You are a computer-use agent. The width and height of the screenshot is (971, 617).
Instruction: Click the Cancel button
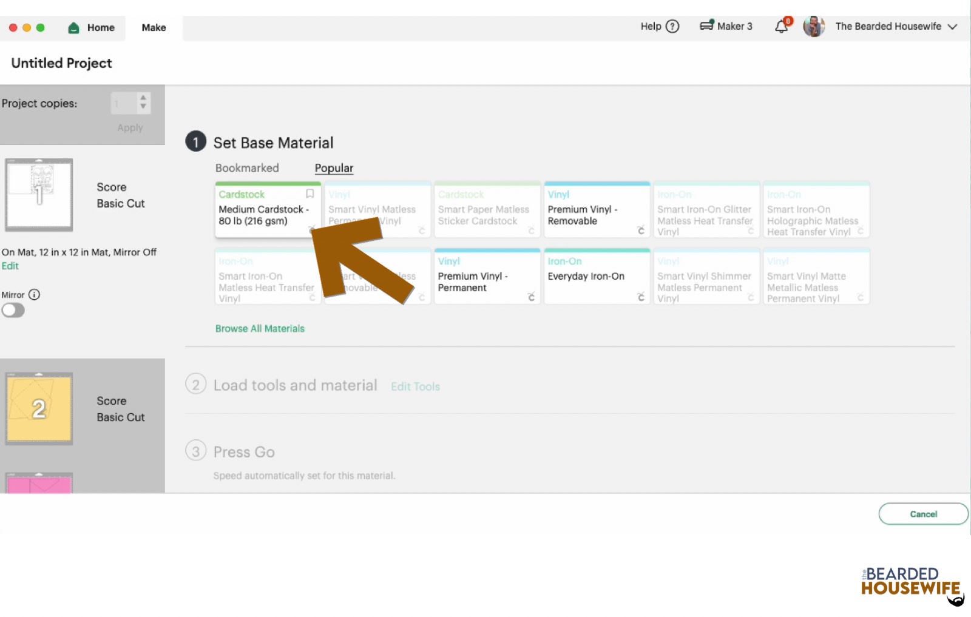click(923, 513)
